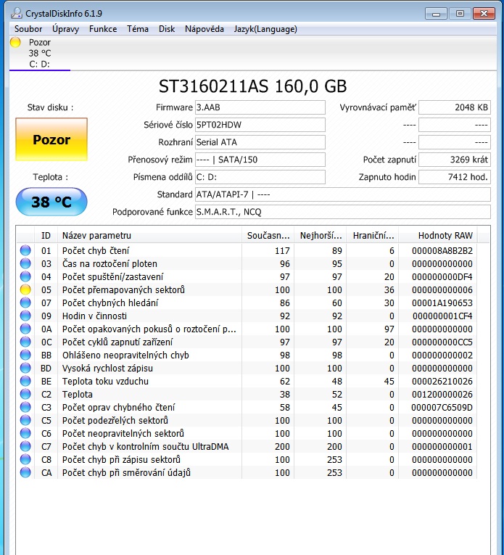504x555 pixels.
Task: Open the Soubor menu
Action: [x=28, y=29]
